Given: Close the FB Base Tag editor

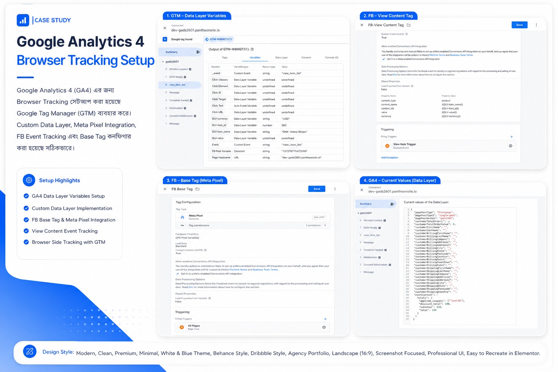Looking at the screenshot, I should 165,189.
